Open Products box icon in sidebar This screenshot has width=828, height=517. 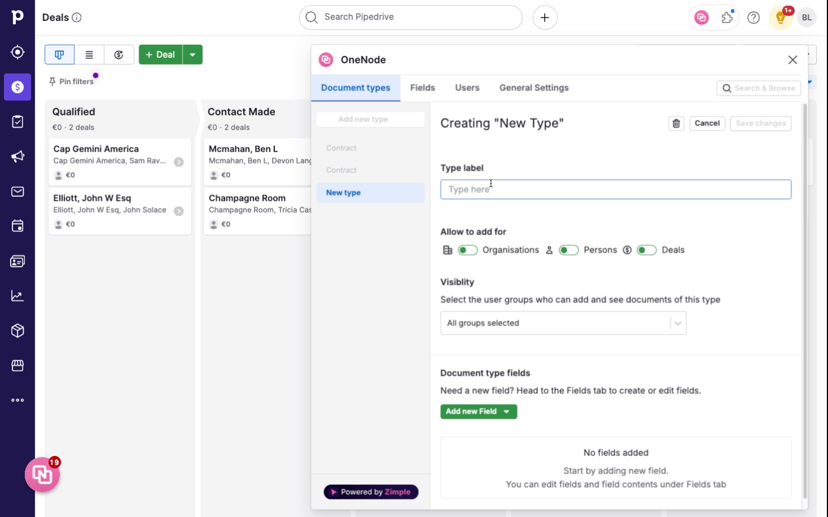pos(18,331)
